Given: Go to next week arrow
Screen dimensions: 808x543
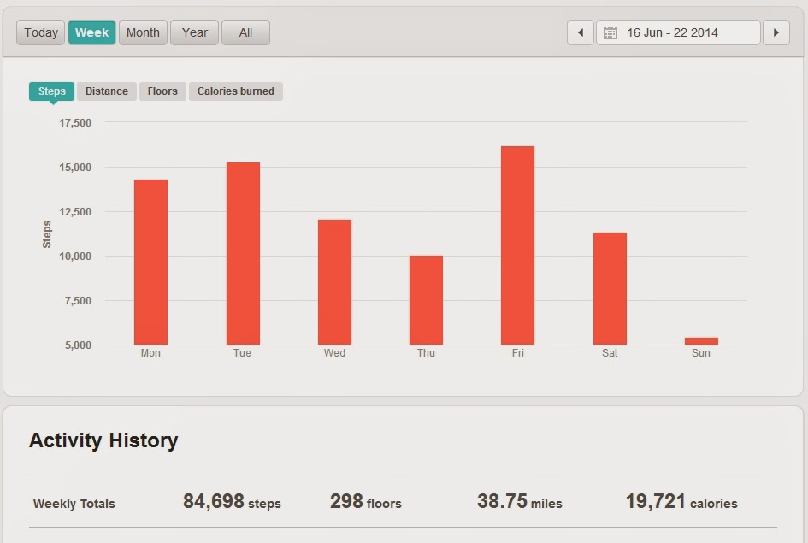Looking at the screenshot, I should (x=776, y=32).
